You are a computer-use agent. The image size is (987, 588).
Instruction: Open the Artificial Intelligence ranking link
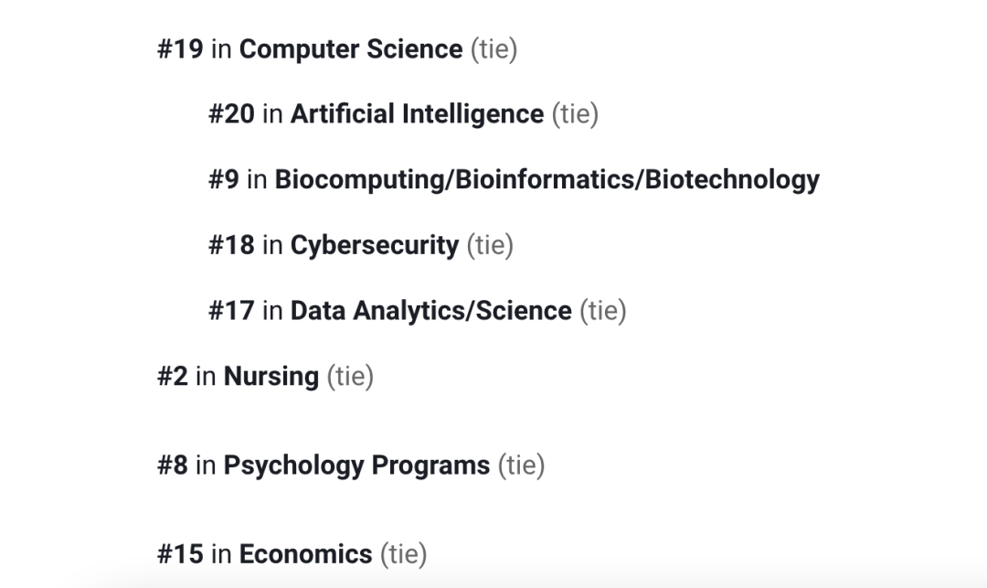coord(417,114)
